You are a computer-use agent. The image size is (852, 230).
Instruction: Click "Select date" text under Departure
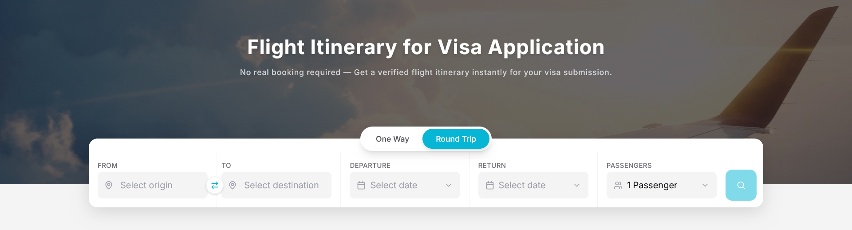pos(394,185)
